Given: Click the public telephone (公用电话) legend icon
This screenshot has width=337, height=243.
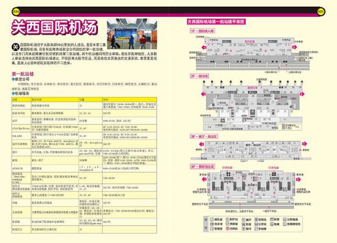Looking at the screenshot, I should 285,219.
